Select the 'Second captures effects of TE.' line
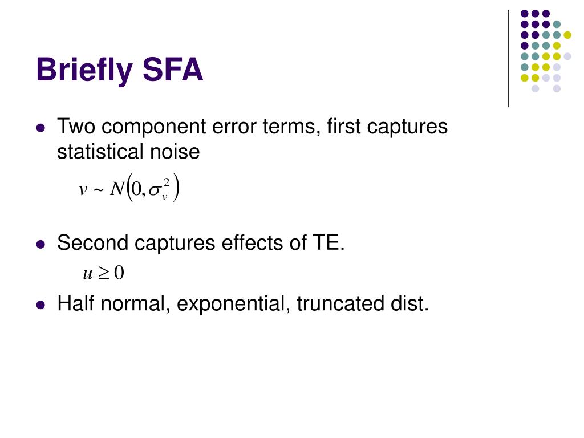 201,243
